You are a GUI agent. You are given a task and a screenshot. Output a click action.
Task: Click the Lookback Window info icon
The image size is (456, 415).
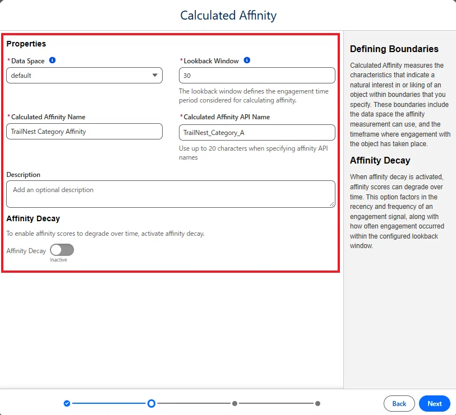247,60
